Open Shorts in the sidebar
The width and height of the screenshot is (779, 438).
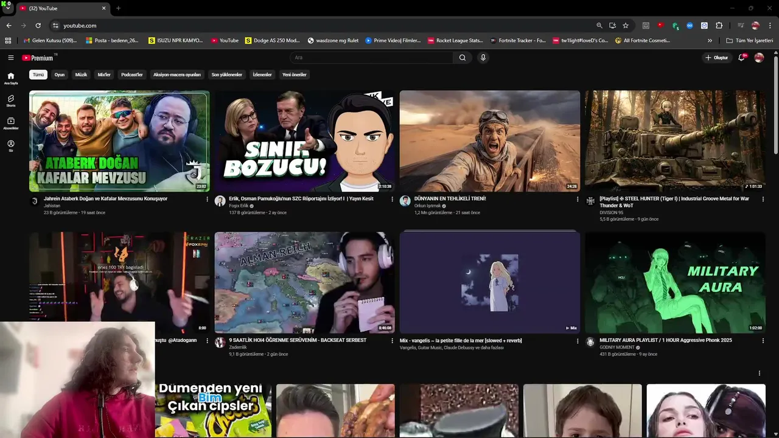tap(10, 101)
